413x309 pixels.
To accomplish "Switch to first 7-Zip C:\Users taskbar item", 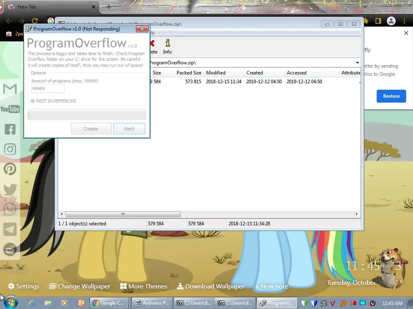I will tap(194, 303).
